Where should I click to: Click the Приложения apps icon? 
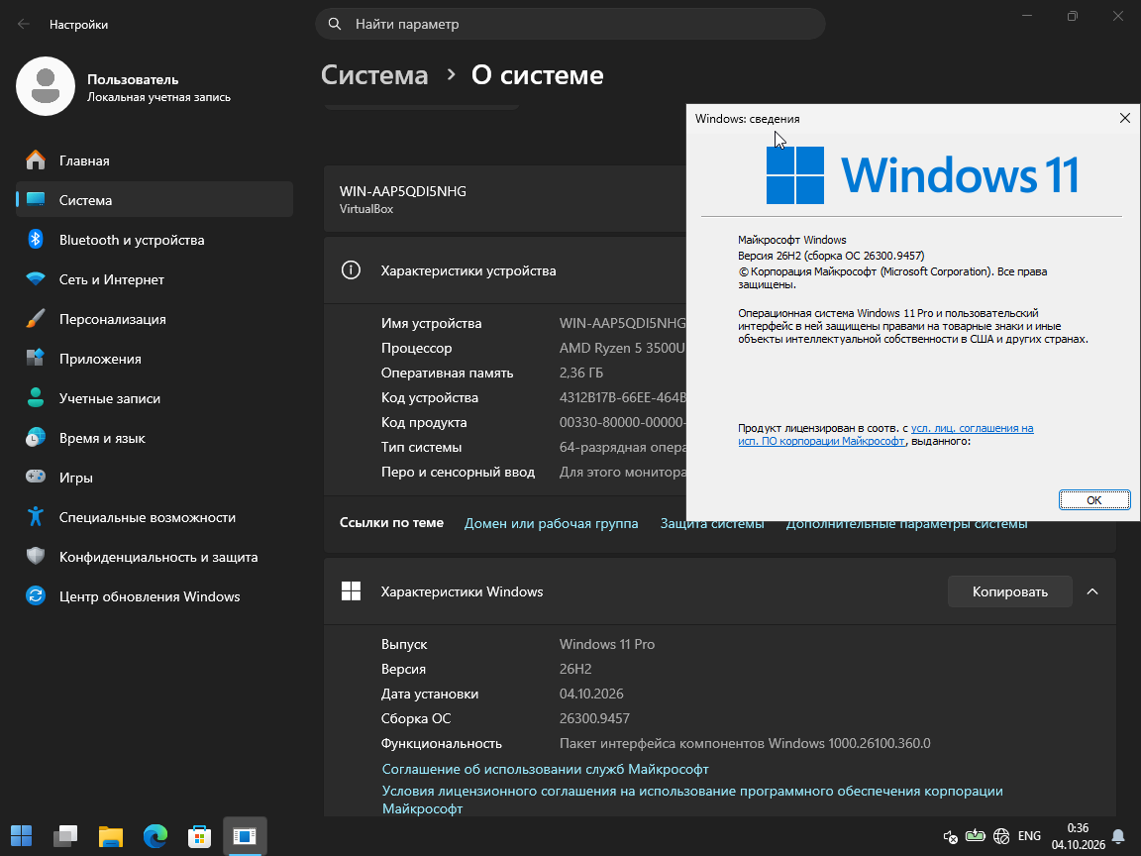35,358
